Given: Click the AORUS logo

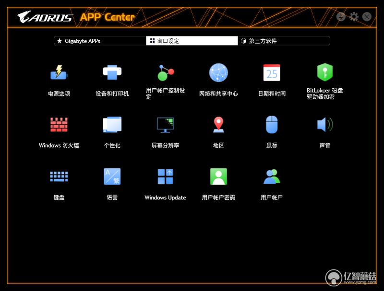Looking at the screenshot, I should tap(45, 17).
